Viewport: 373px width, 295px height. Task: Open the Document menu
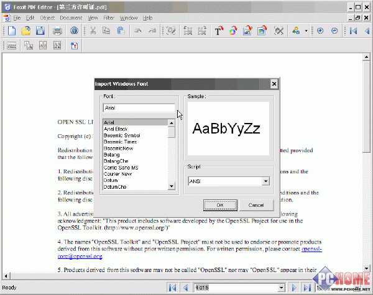(x=71, y=18)
